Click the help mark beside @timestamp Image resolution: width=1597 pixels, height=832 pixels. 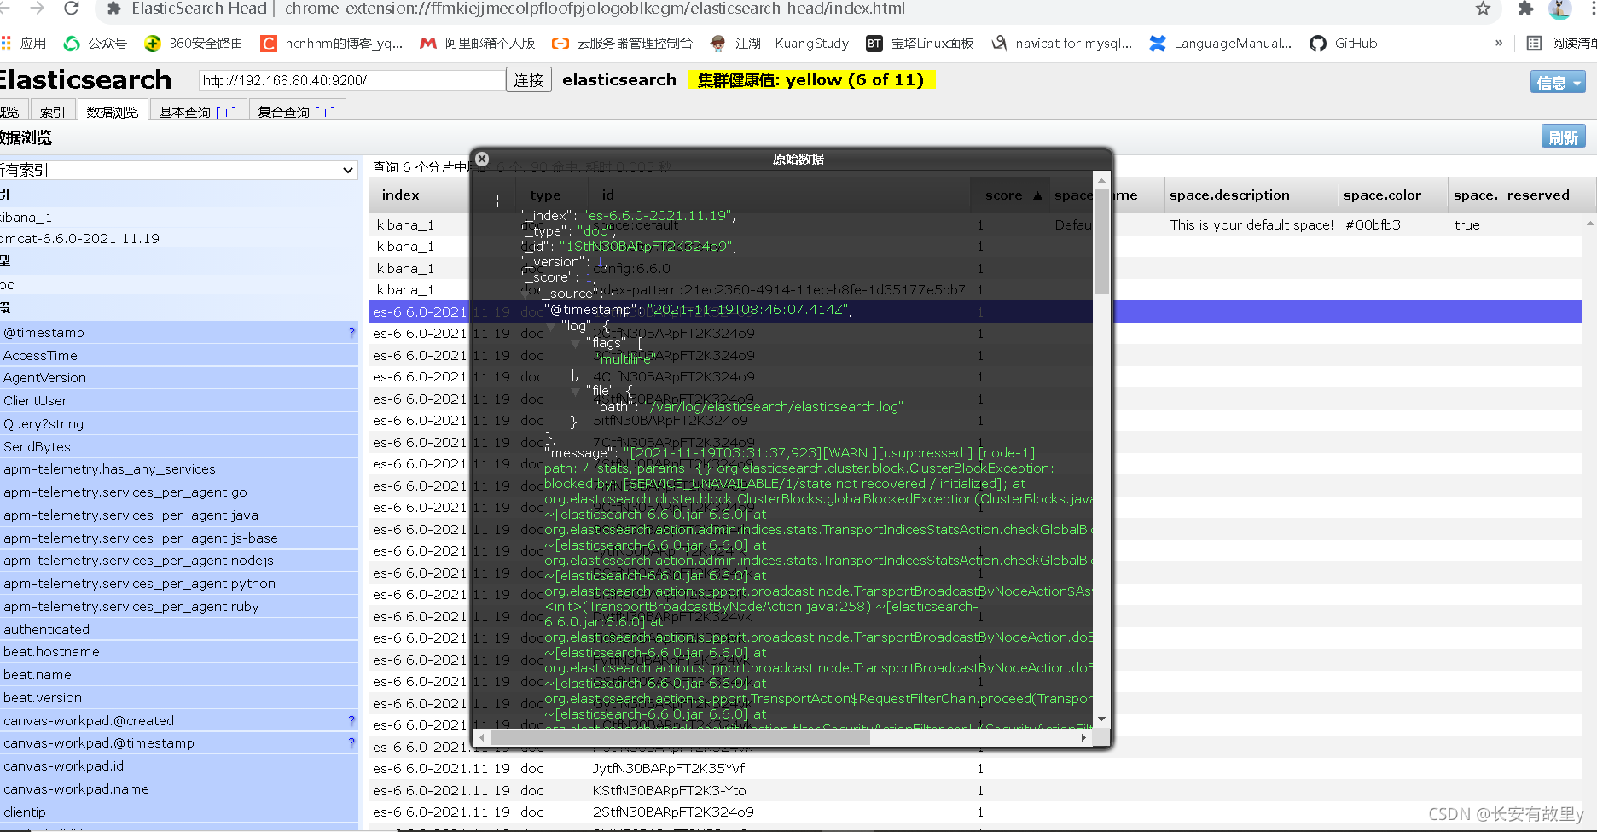(x=351, y=333)
